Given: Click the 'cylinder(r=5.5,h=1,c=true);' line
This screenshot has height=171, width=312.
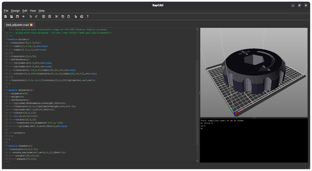Looking at the screenshot, I should tap(33, 67).
